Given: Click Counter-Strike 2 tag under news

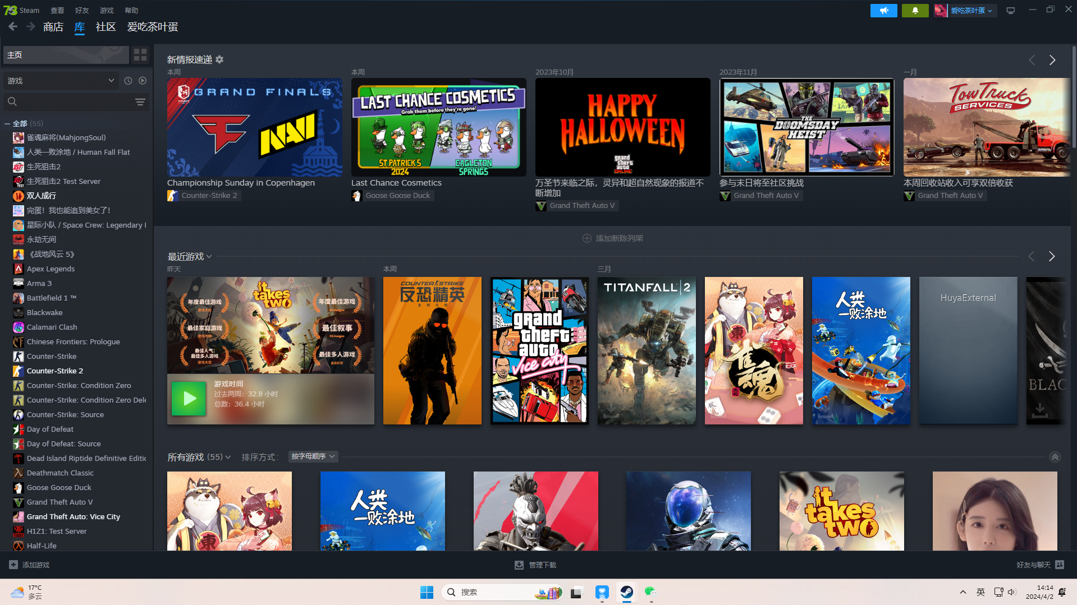Looking at the screenshot, I should click(x=204, y=195).
